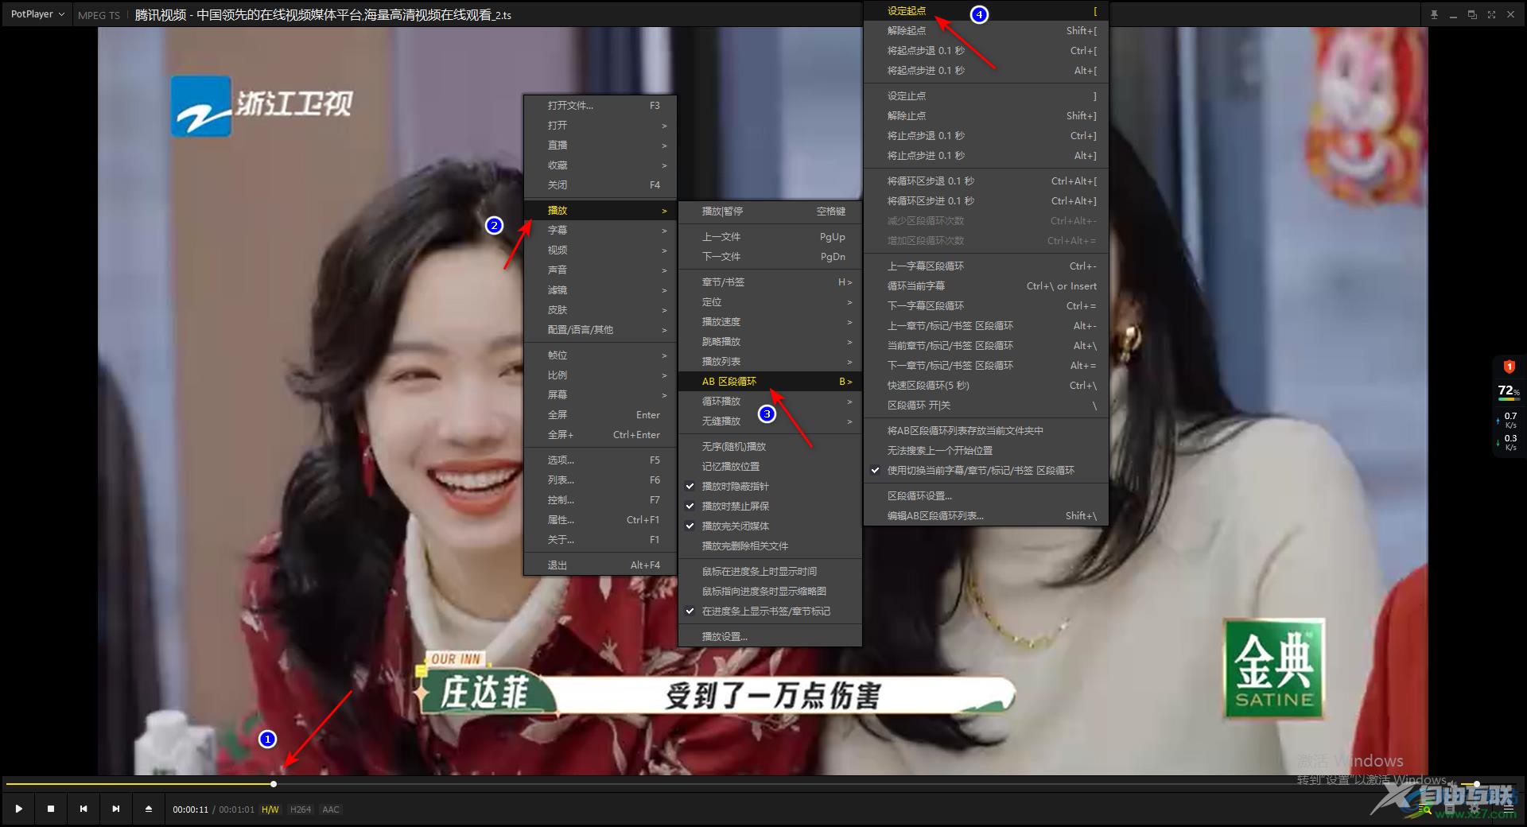Screen dimensions: 1527x827
Task: Click the elapsed time 00:00:11 display
Action: tap(191, 810)
